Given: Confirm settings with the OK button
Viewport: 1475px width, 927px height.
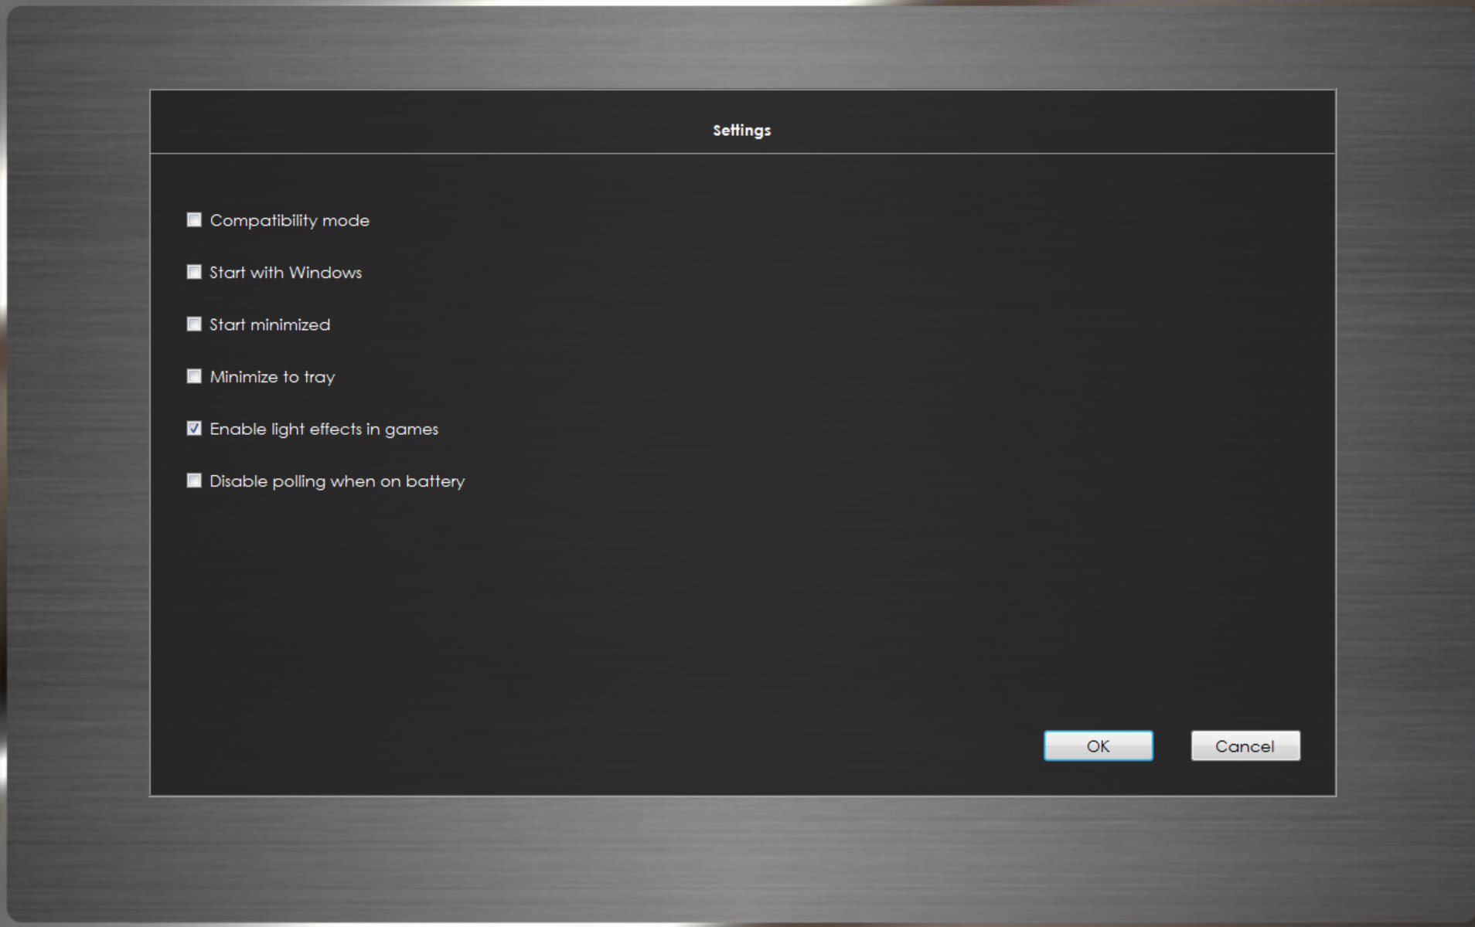Looking at the screenshot, I should [x=1098, y=745].
